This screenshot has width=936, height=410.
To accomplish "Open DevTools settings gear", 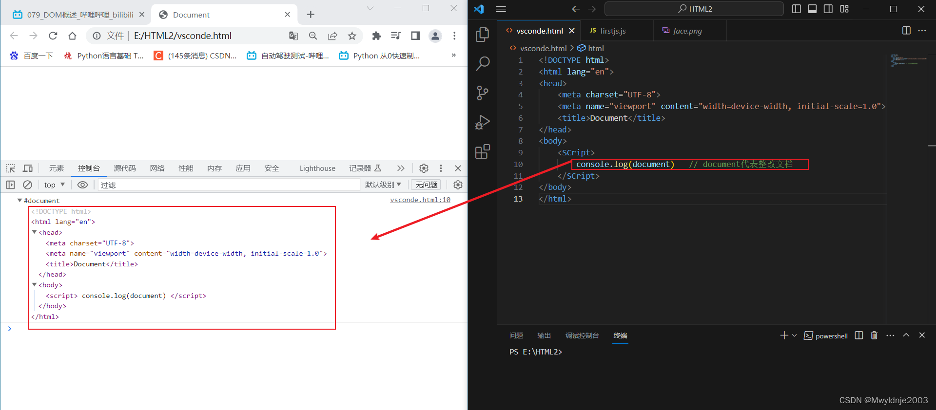I will coord(424,168).
